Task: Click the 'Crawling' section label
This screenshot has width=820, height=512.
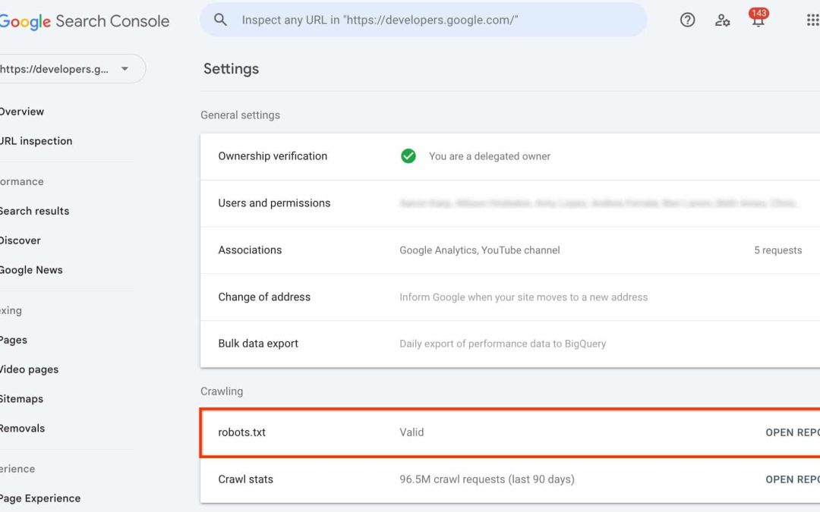Action: point(222,391)
